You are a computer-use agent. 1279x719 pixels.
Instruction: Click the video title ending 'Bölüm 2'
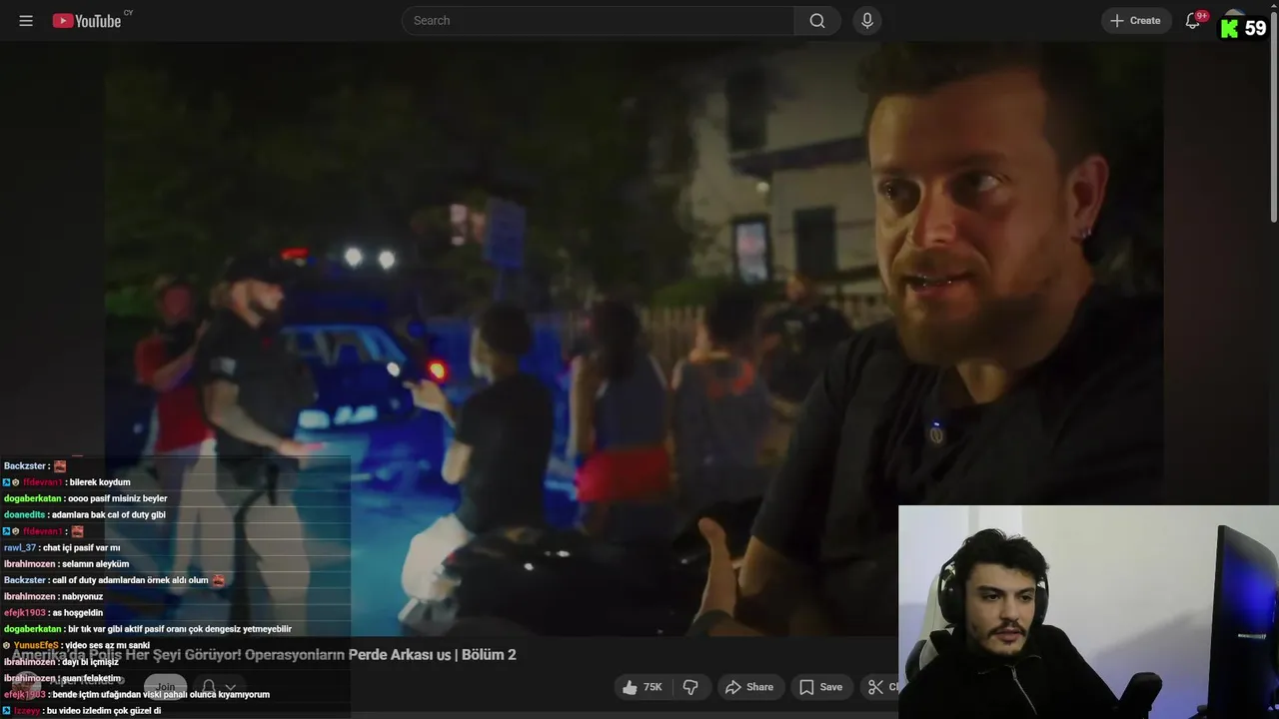click(x=264, y=655)
